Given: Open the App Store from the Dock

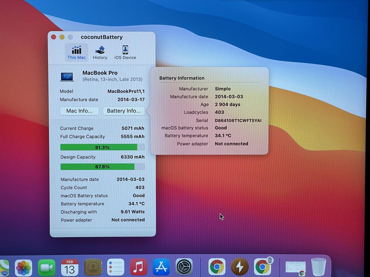Looking at the screenshot, I should [x=161, y=267].
